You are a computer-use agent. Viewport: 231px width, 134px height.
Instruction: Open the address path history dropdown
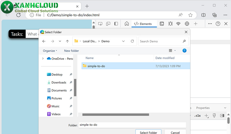(x=123, y=41)
